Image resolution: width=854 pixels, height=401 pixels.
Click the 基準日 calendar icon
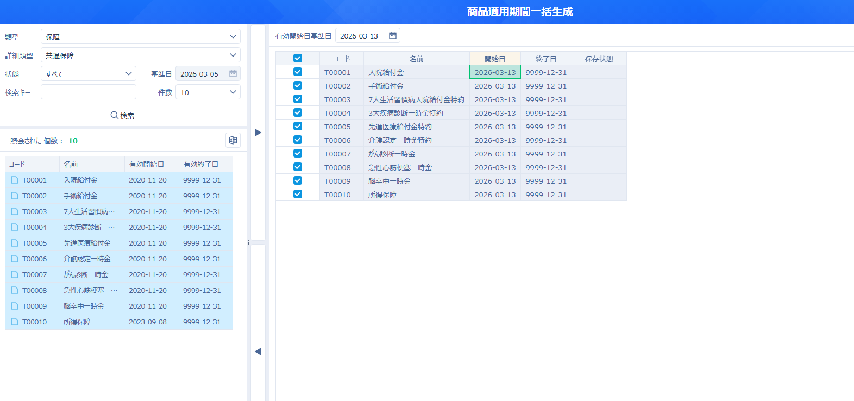(x=233, y=74)
